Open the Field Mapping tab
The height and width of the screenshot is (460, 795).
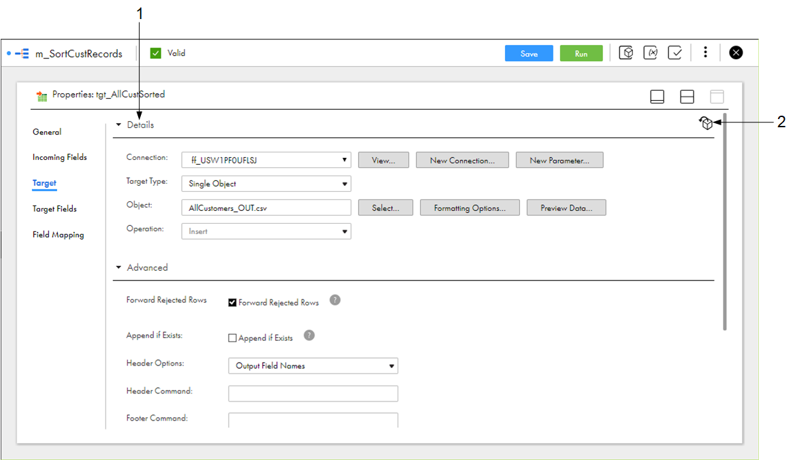59,235
